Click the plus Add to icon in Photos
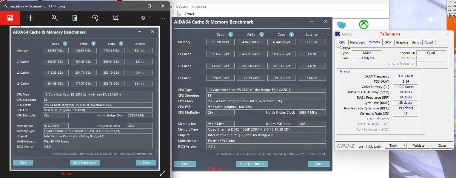The height and width of the screenshot is (178, 456). pos(30,18)
